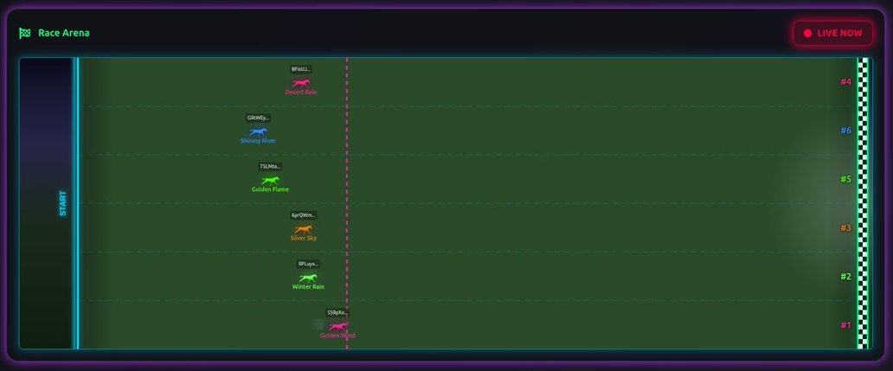Click the Race Arena title text

64,33
